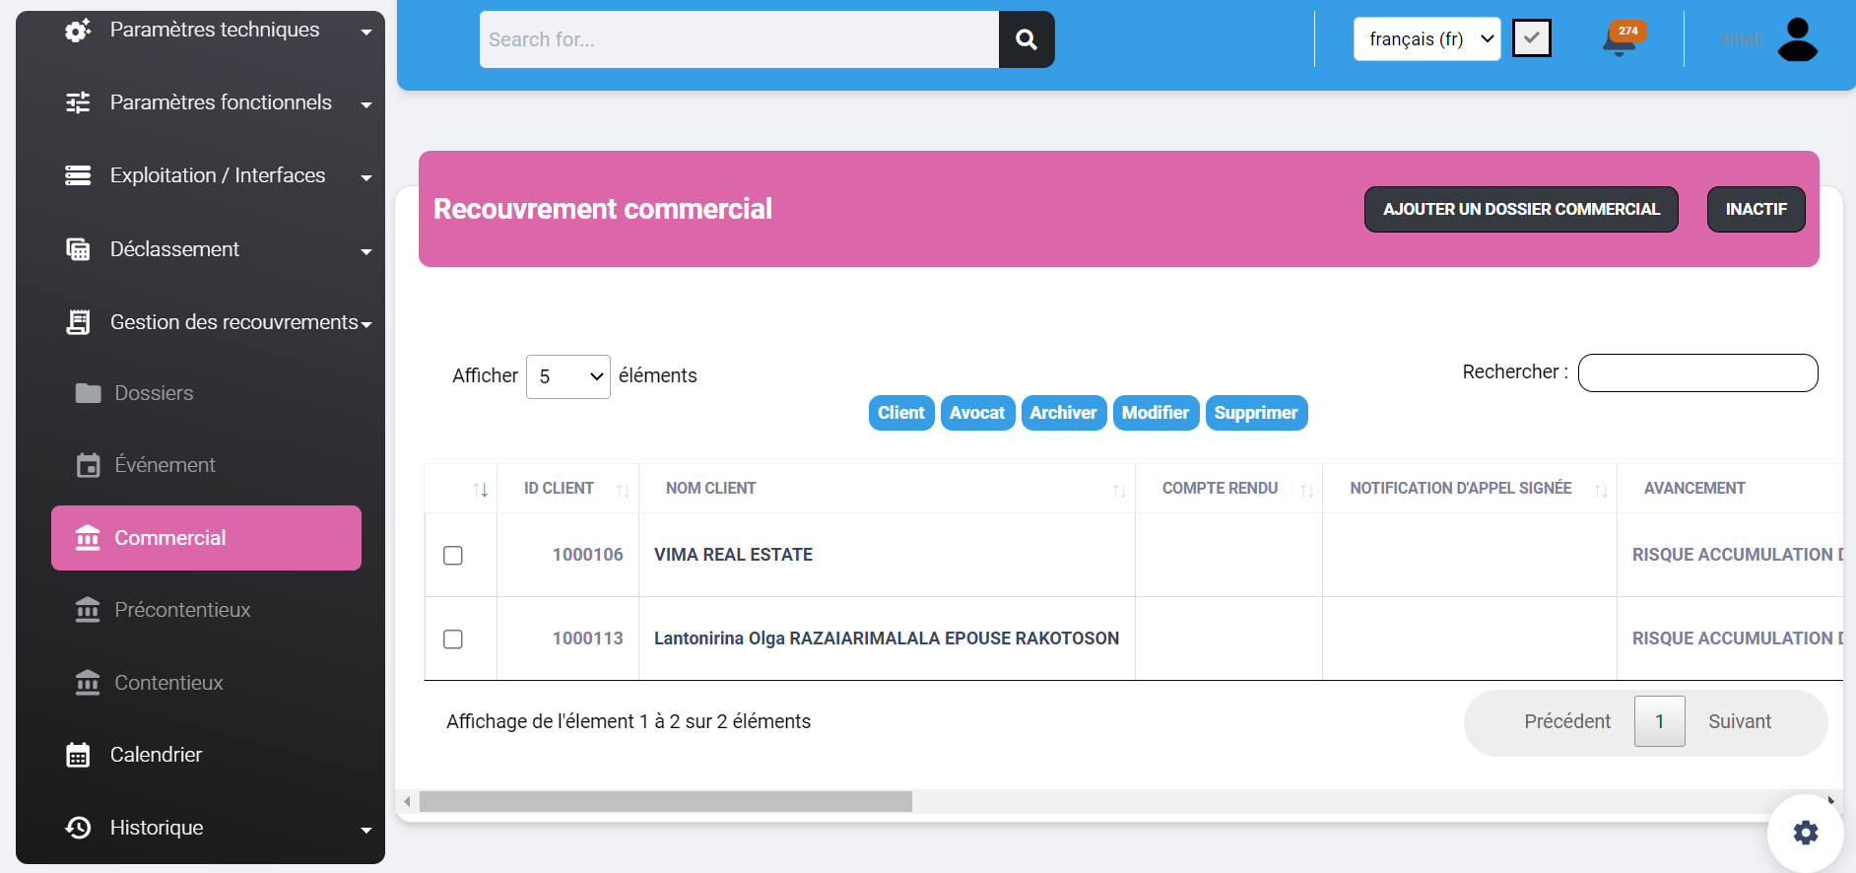The image size is (1856, 873).
Task: Select the checkbox for VIMA REAL ESTATE row
Action: tap(453, 556)
